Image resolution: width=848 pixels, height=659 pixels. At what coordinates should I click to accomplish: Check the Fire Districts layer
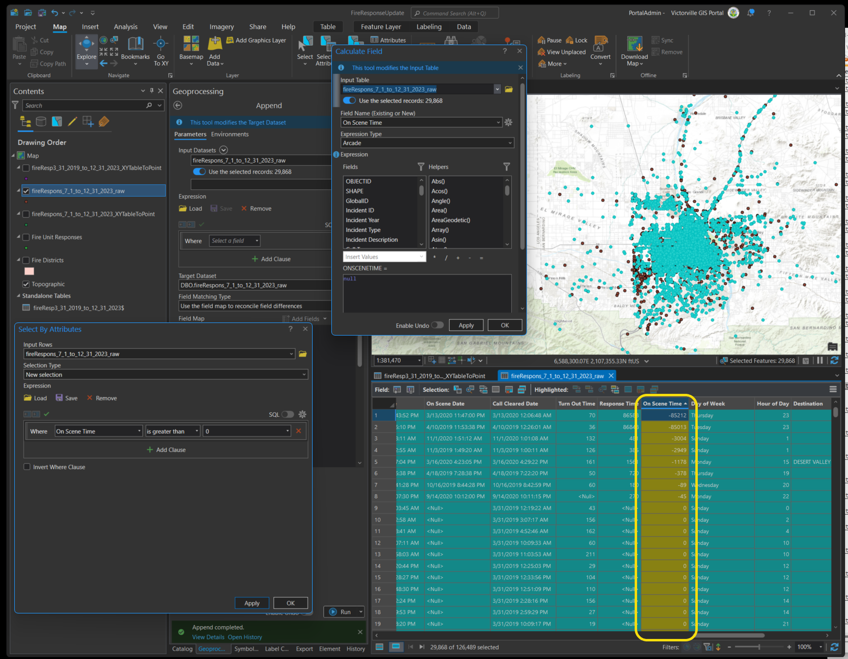26,260
